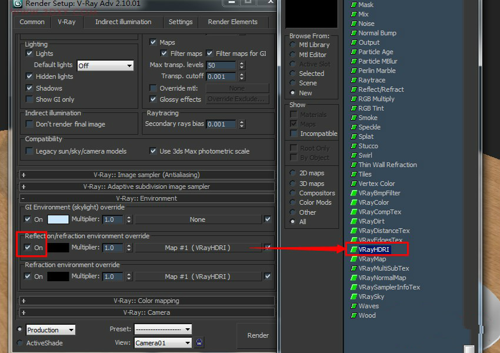Select the Wood map icon
500x353 pixels.
pyautogui.click(x=354, y=315)
